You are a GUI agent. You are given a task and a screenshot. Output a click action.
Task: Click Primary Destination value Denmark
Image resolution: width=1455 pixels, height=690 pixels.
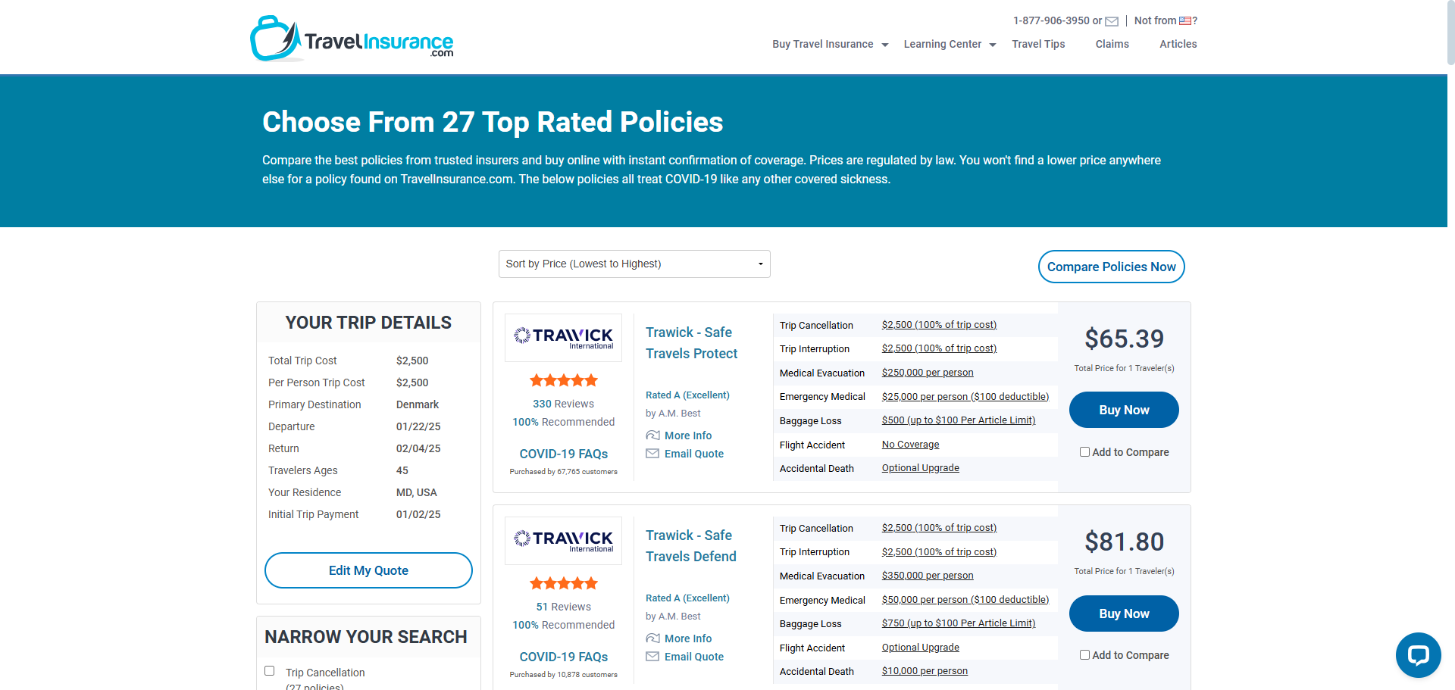tap(418, 404)
